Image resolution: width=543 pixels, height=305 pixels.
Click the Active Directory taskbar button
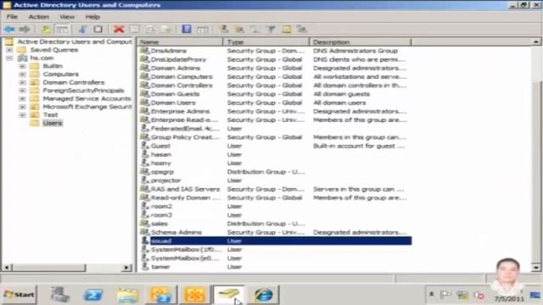point(228,295)
